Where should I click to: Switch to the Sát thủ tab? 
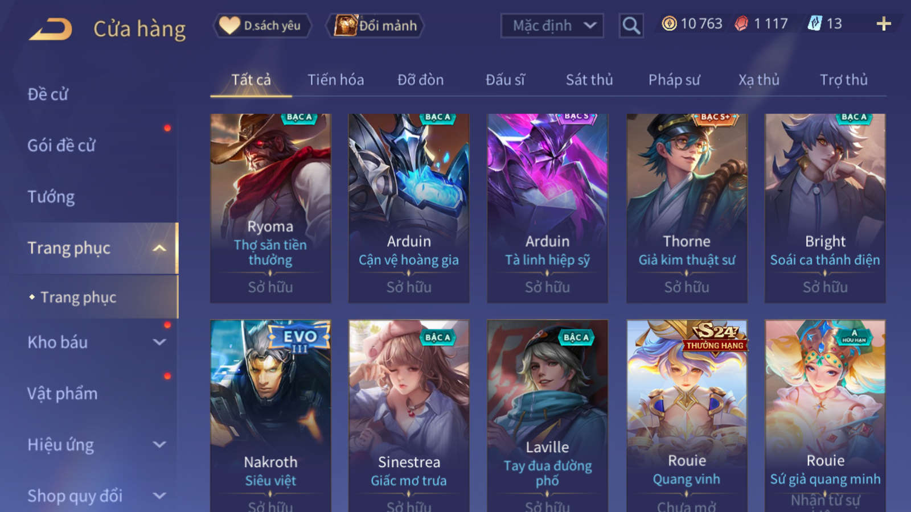pos(589,80)
